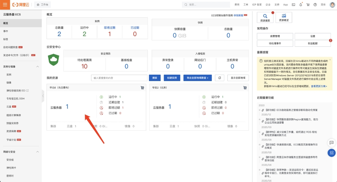Click the cart icon in 华北6 card

142,88
